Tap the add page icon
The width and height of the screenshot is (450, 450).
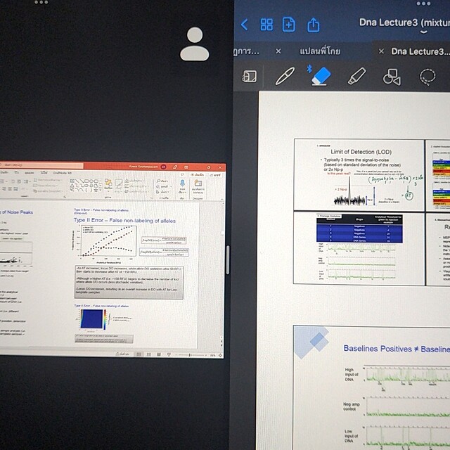click(x=289, y=25)
